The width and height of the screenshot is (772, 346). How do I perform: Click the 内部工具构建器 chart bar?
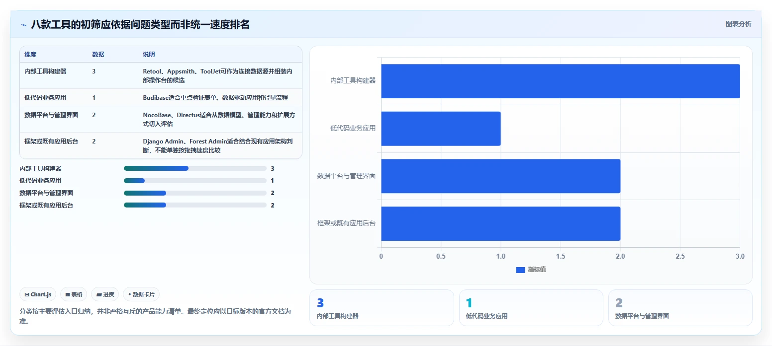561,81
